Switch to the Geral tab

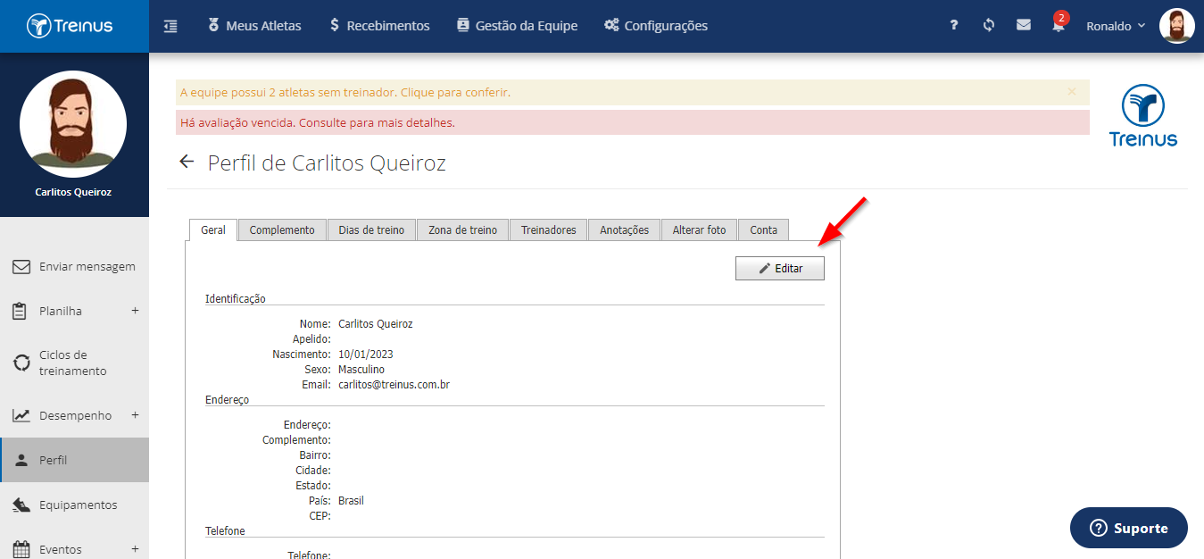click(213, 229)
